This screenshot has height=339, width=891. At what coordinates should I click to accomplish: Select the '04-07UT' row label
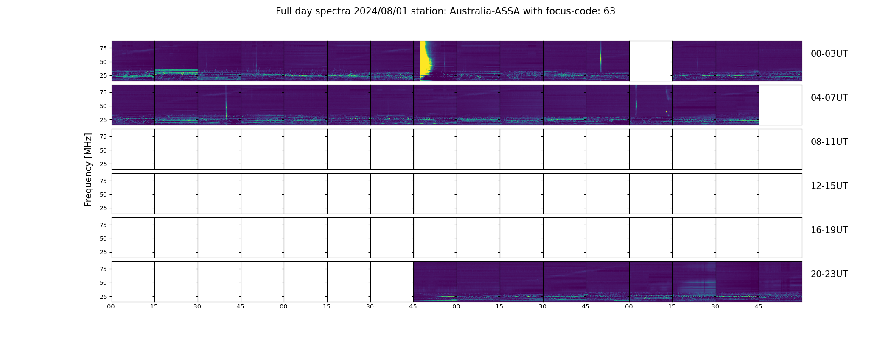pos(829,98)
